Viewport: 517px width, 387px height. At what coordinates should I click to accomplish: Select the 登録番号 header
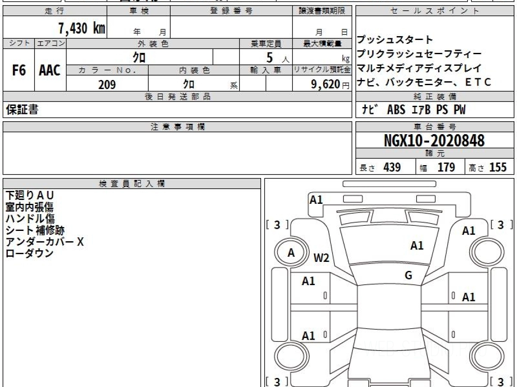point(231,11)
